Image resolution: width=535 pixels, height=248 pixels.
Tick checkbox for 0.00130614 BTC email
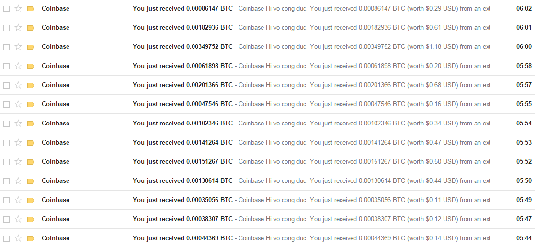point(6,180)
